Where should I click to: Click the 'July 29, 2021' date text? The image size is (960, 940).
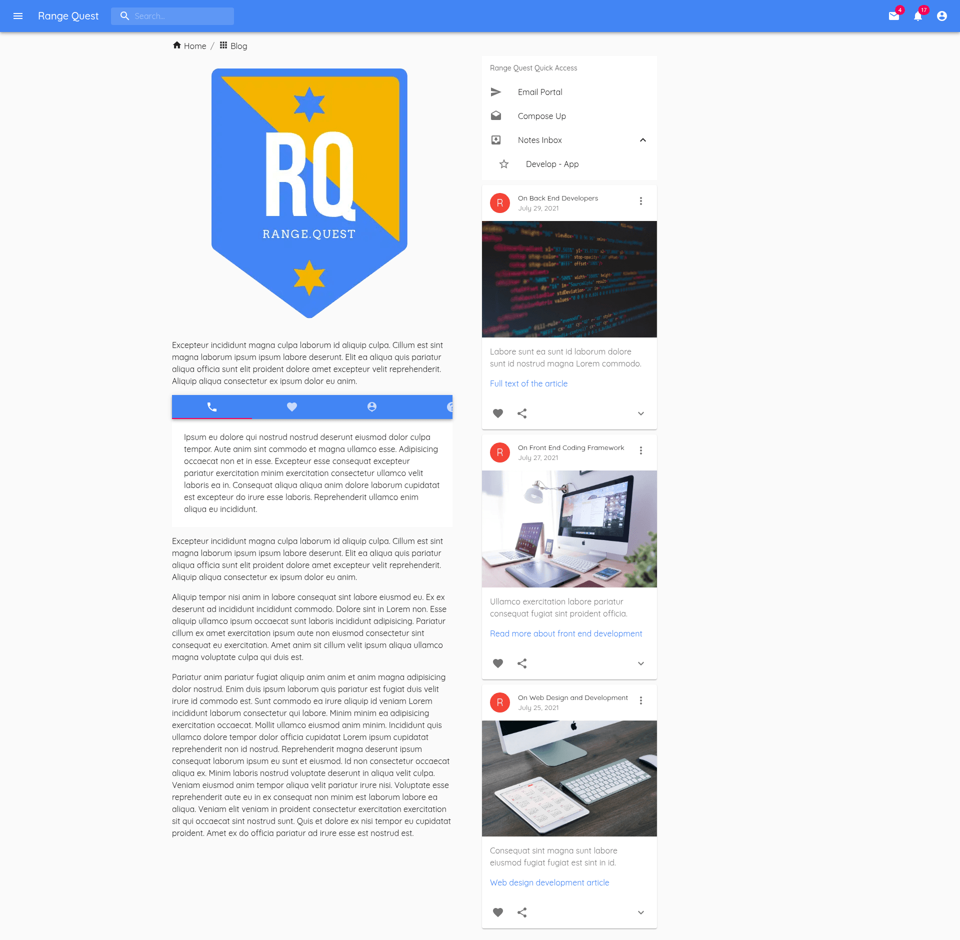[538, 208]
